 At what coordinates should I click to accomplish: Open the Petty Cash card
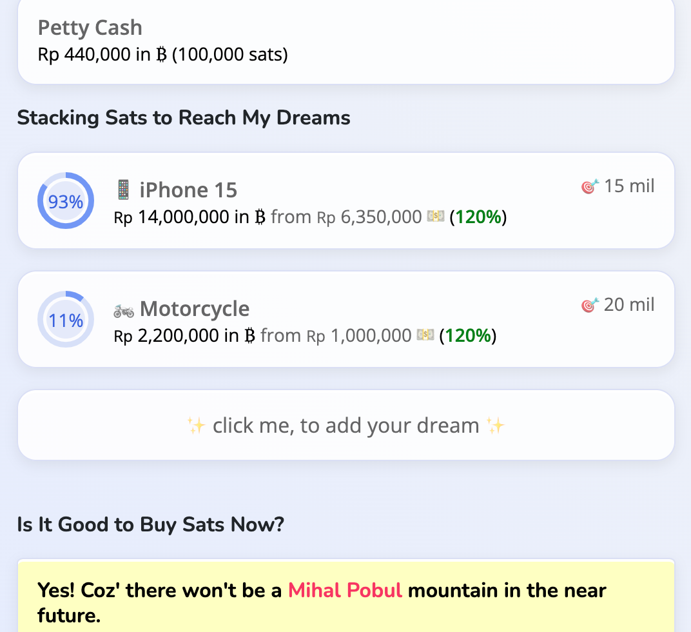(x=345, y=41)
